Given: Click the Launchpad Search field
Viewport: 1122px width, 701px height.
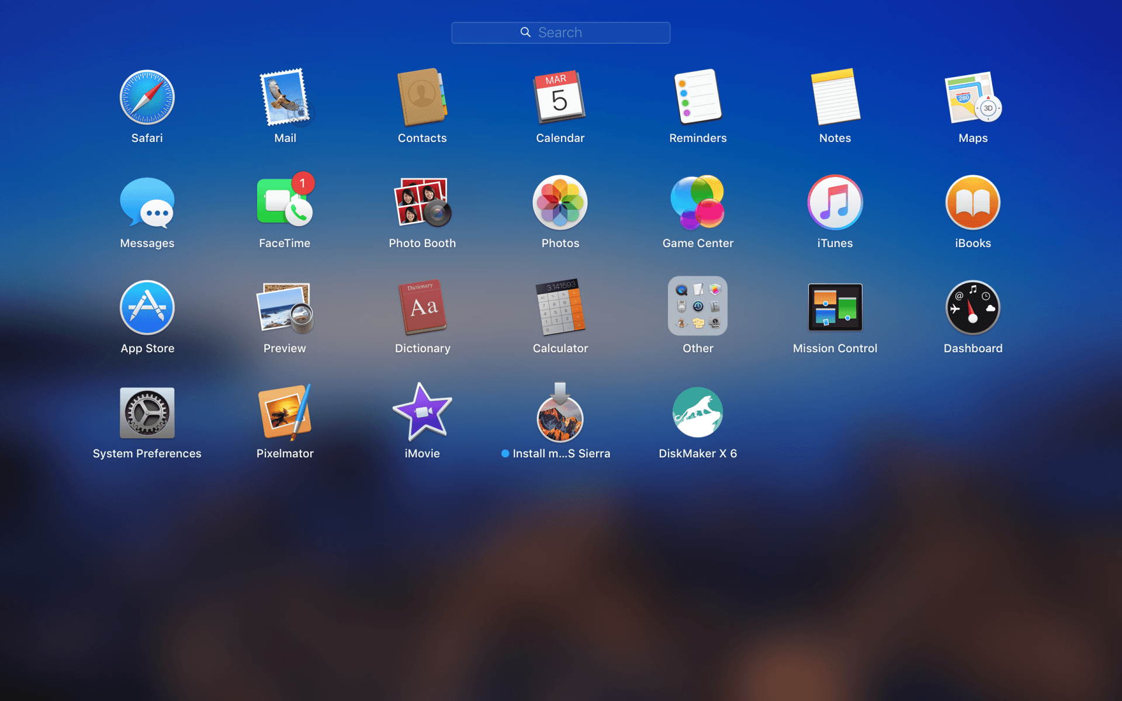Looking at the screenshot, I should coord(561,33).
